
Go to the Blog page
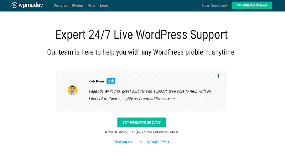point(92,6)
